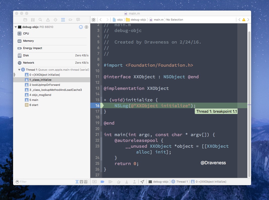Screen dimensions: 269x200
Task: Click the Simulate Location arrow icon
Action: (x=142, y=182)
